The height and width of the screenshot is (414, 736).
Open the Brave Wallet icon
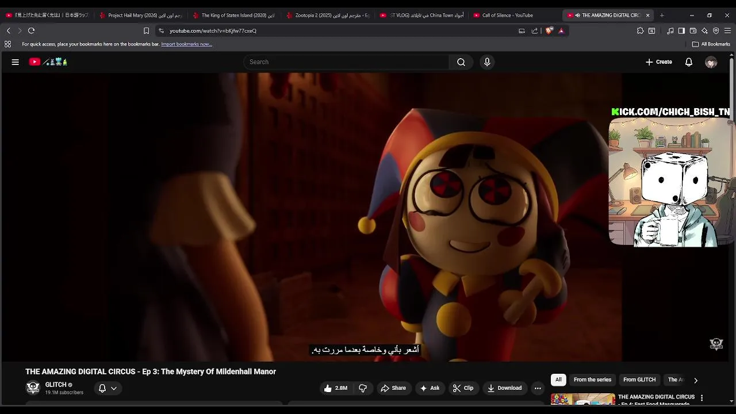coord(693,31)
